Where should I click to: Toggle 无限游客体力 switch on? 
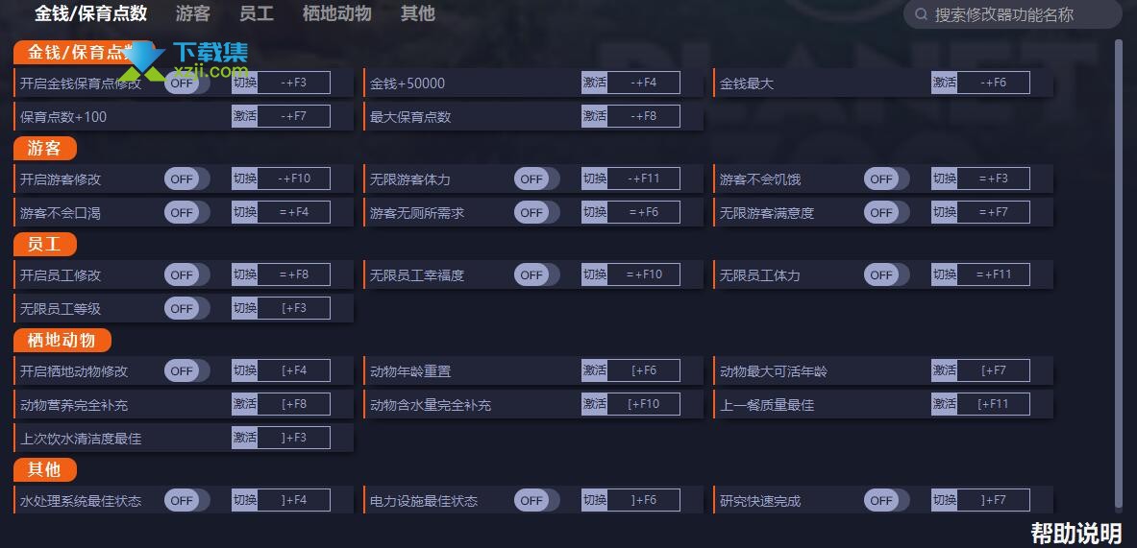536,179
